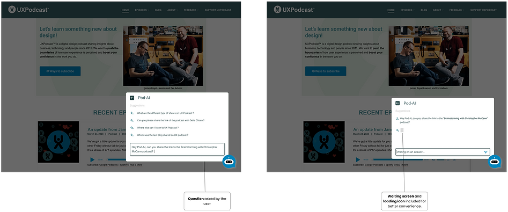Click the send arrow icon in 'Waiting on an answer' field

tap(485, 152)
